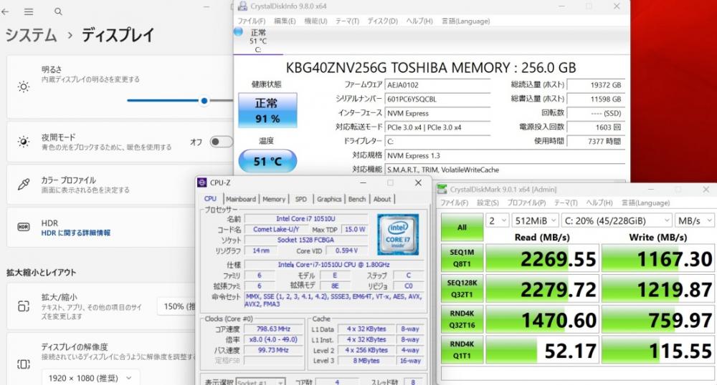The image size is (717, 385).
Task: Click the brightness sun icon
Action: coord(24,87)
